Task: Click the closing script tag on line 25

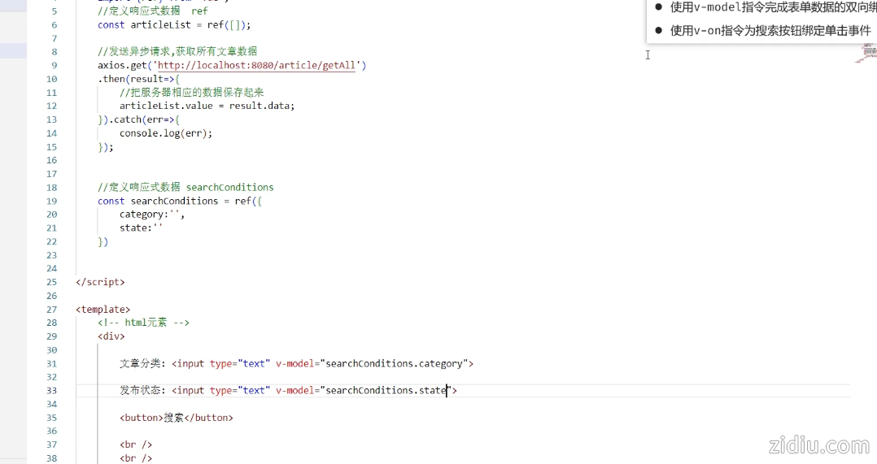Action: (100, 282)
